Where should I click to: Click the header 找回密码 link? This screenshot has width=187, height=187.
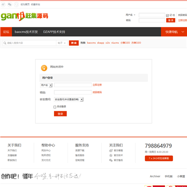point(182,15)
